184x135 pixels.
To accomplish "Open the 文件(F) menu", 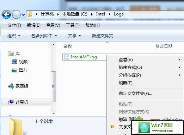I will (14, 25).
